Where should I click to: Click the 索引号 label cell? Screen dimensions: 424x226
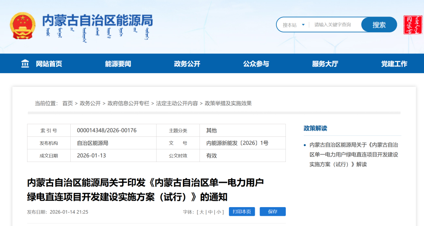(49, 130)
